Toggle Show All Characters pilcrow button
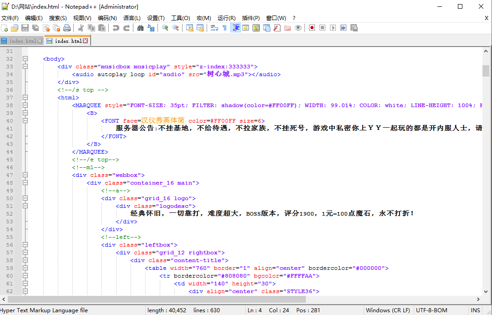 tap(224, 28)
